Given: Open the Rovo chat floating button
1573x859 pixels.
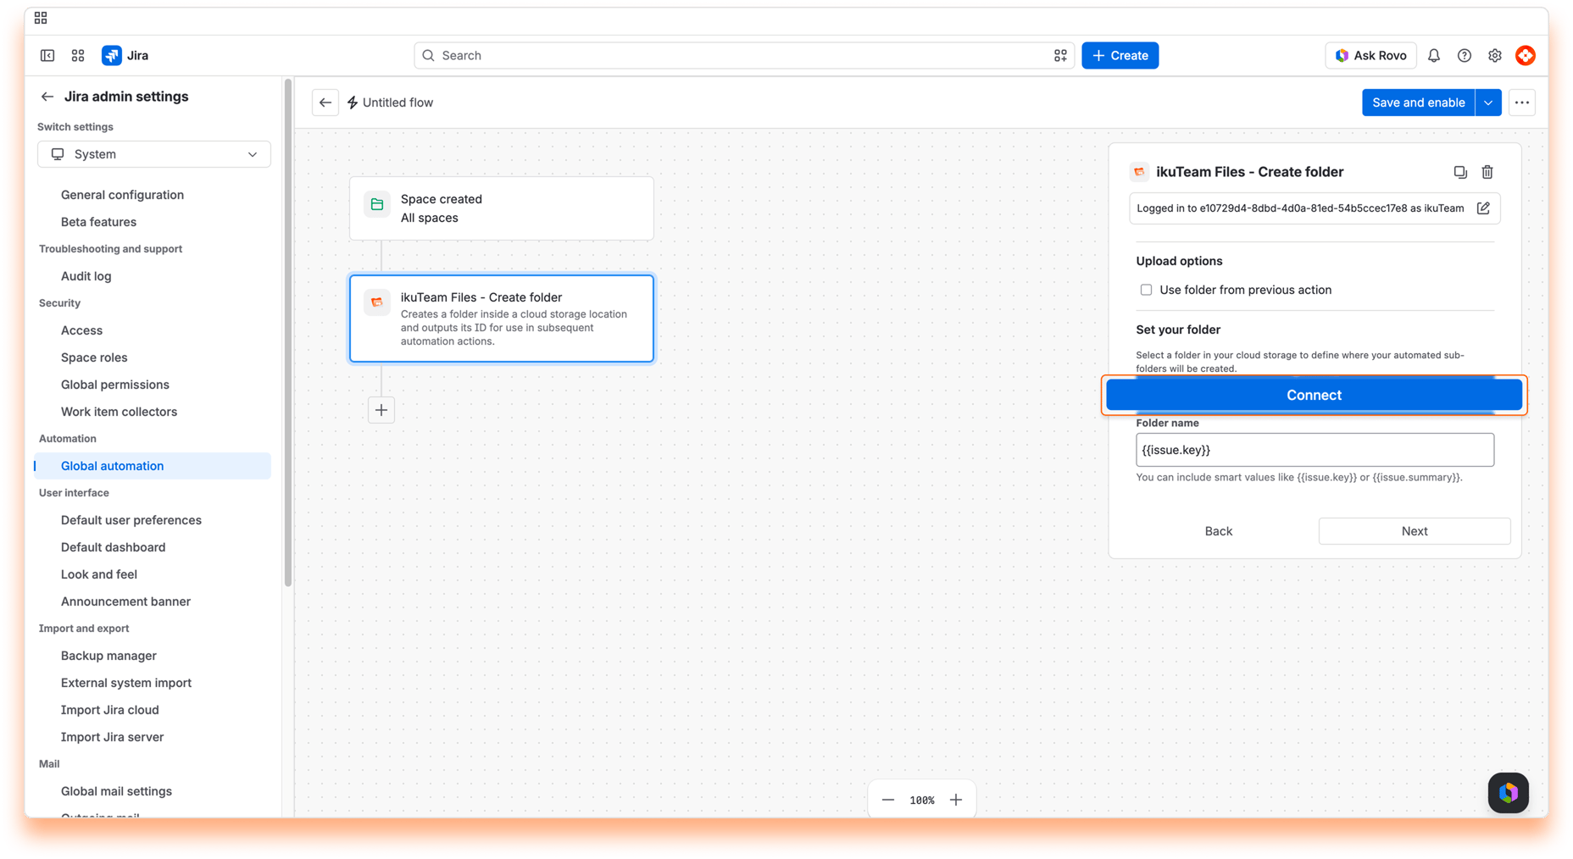Looking at the screenshot, I should [1509, 793].
